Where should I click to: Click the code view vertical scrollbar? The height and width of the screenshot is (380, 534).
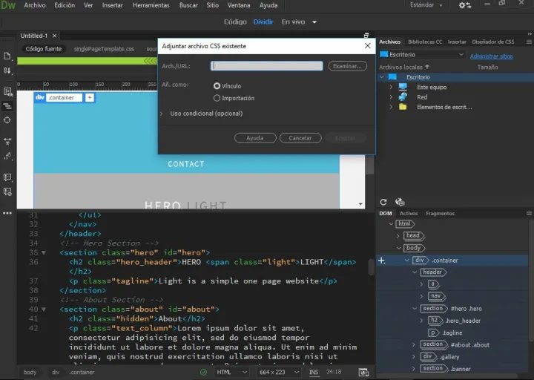click(371, 267)
